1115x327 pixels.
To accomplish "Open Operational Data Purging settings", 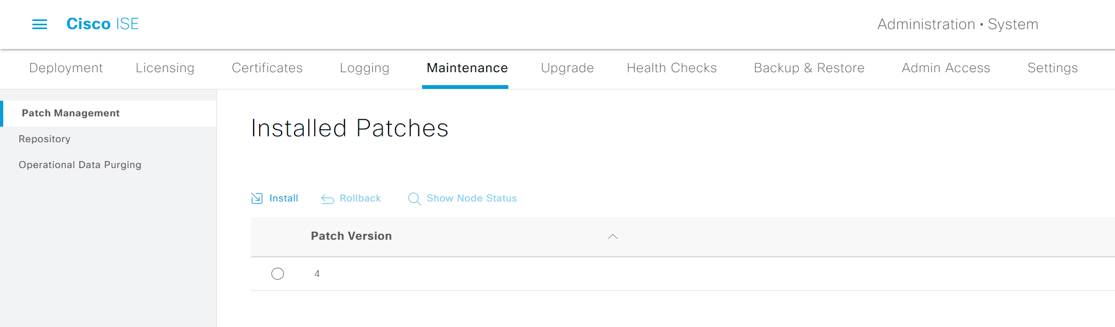I will 80,164.
